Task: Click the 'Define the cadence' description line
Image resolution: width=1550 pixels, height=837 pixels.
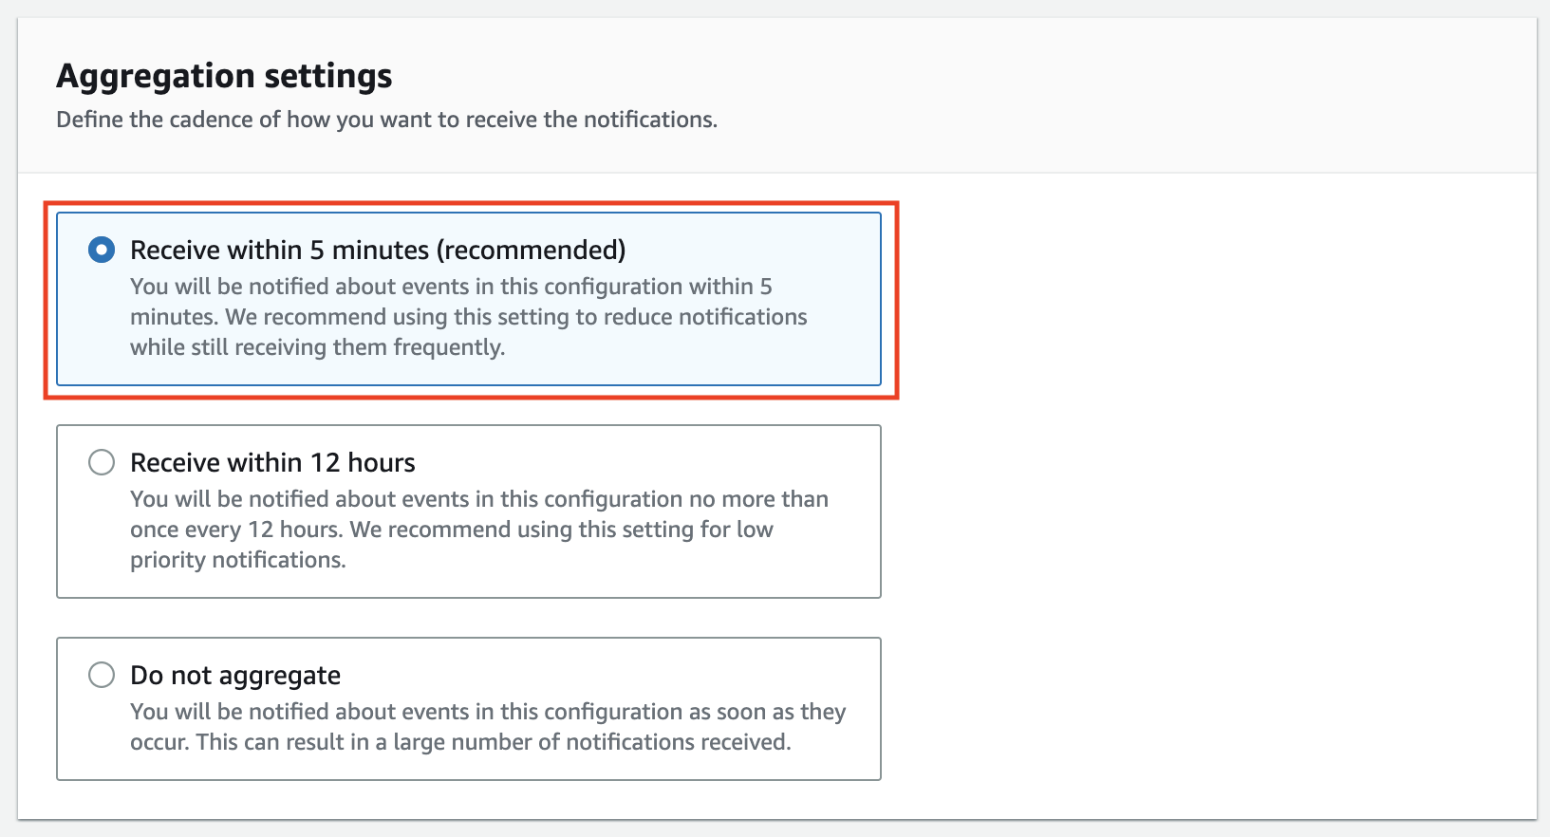Action: [386, 120]
